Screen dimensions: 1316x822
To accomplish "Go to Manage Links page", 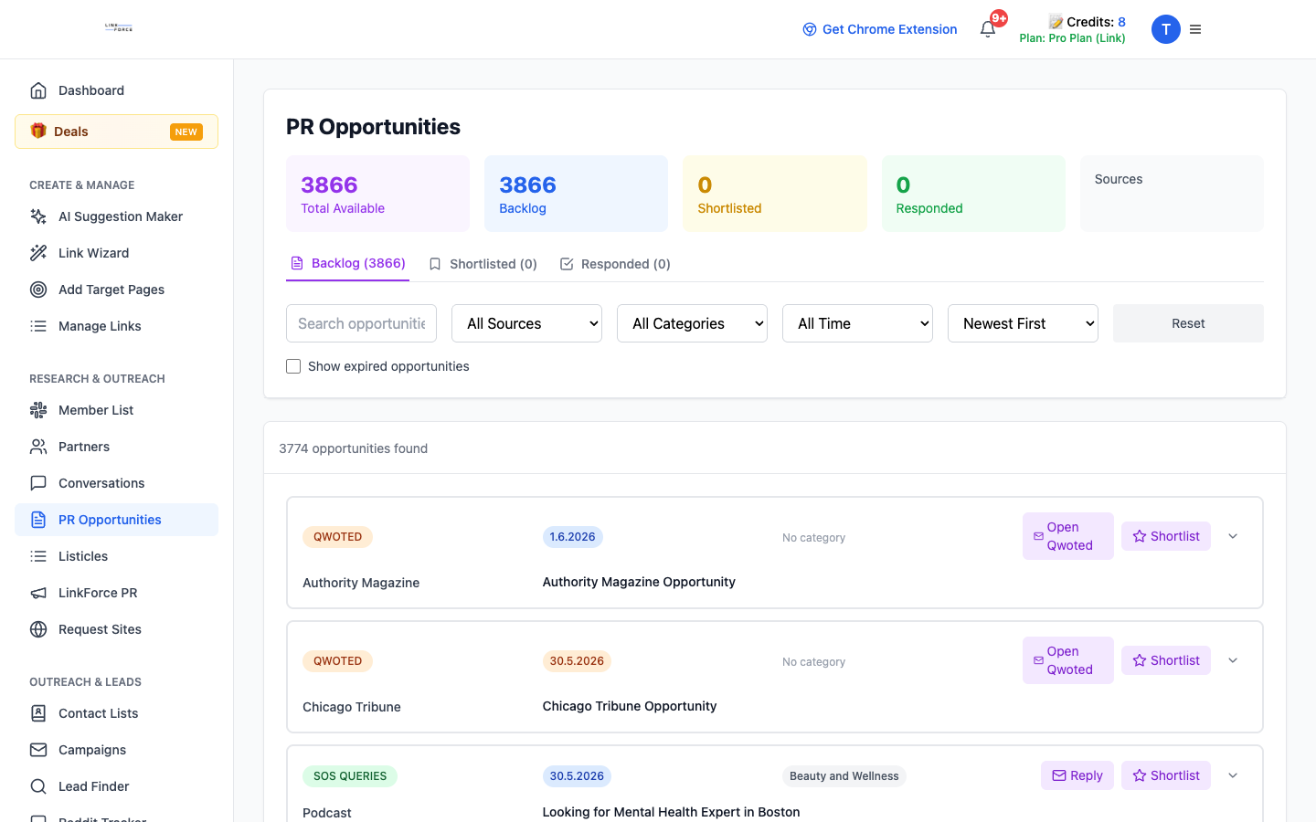I will [116, 326].
